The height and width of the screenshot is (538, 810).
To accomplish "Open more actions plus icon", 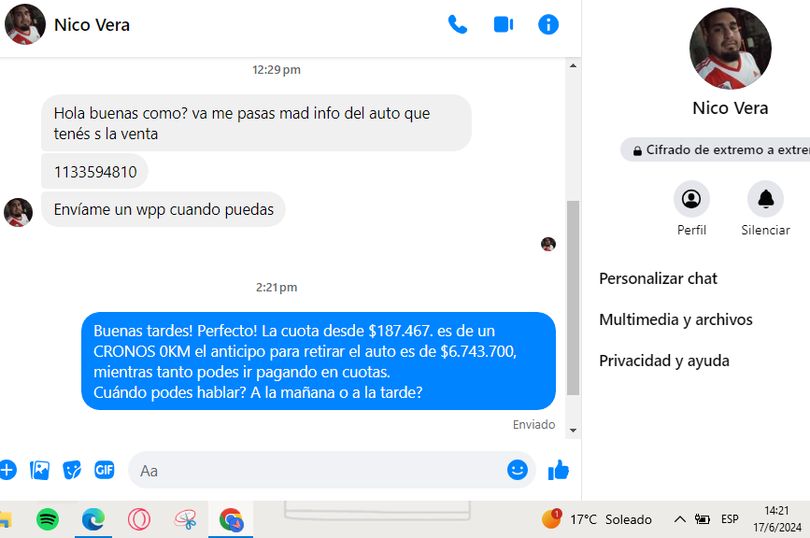I will [x=7, y=471].
